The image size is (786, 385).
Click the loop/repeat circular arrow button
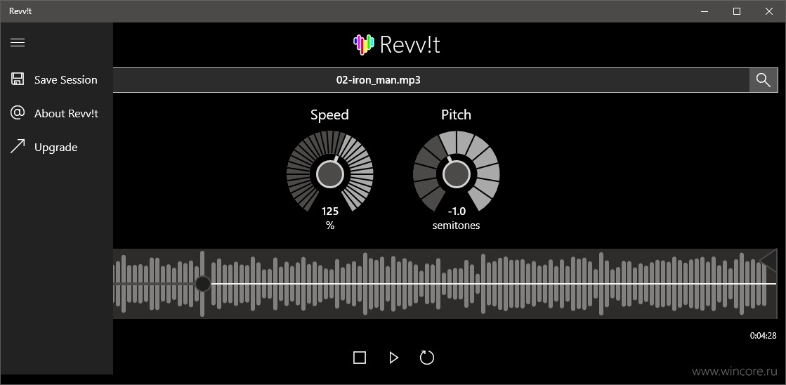426,358
